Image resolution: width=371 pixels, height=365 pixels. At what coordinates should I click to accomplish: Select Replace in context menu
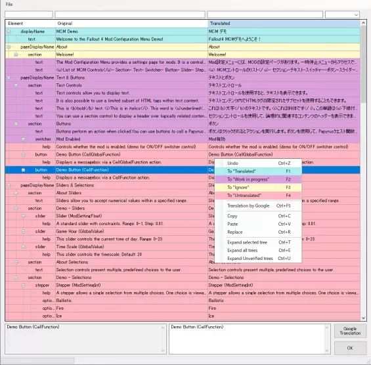[258, 232]
